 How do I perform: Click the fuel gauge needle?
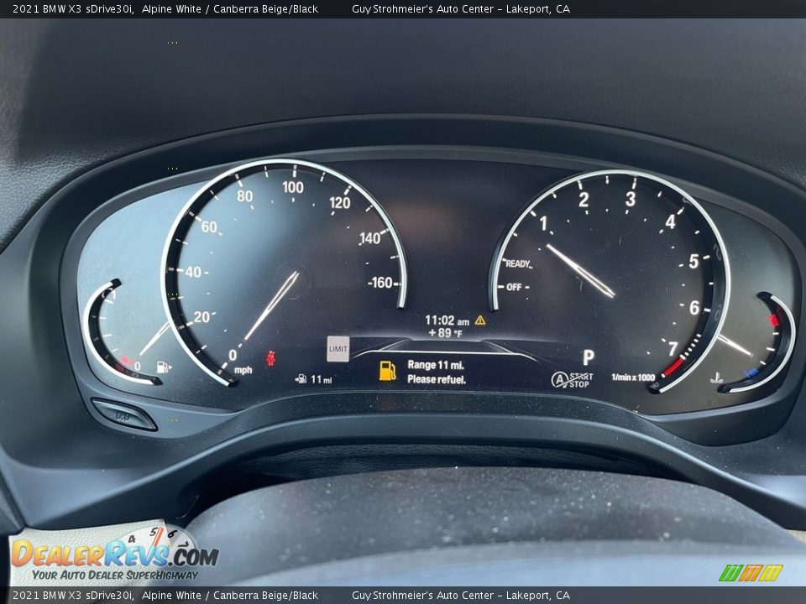[154, 338]
